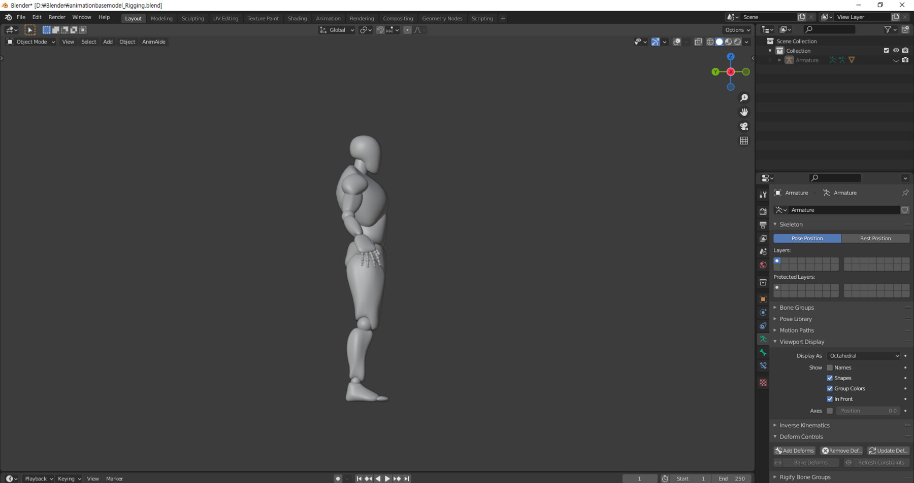Open the Render menu
This screenshot has width=914, height=483.
click(57, 17)
